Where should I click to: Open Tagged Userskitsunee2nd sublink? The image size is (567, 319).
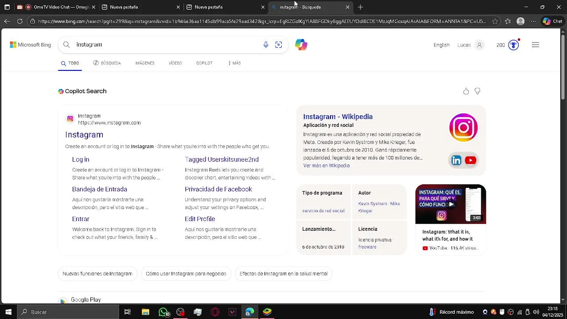coord(221,159)
